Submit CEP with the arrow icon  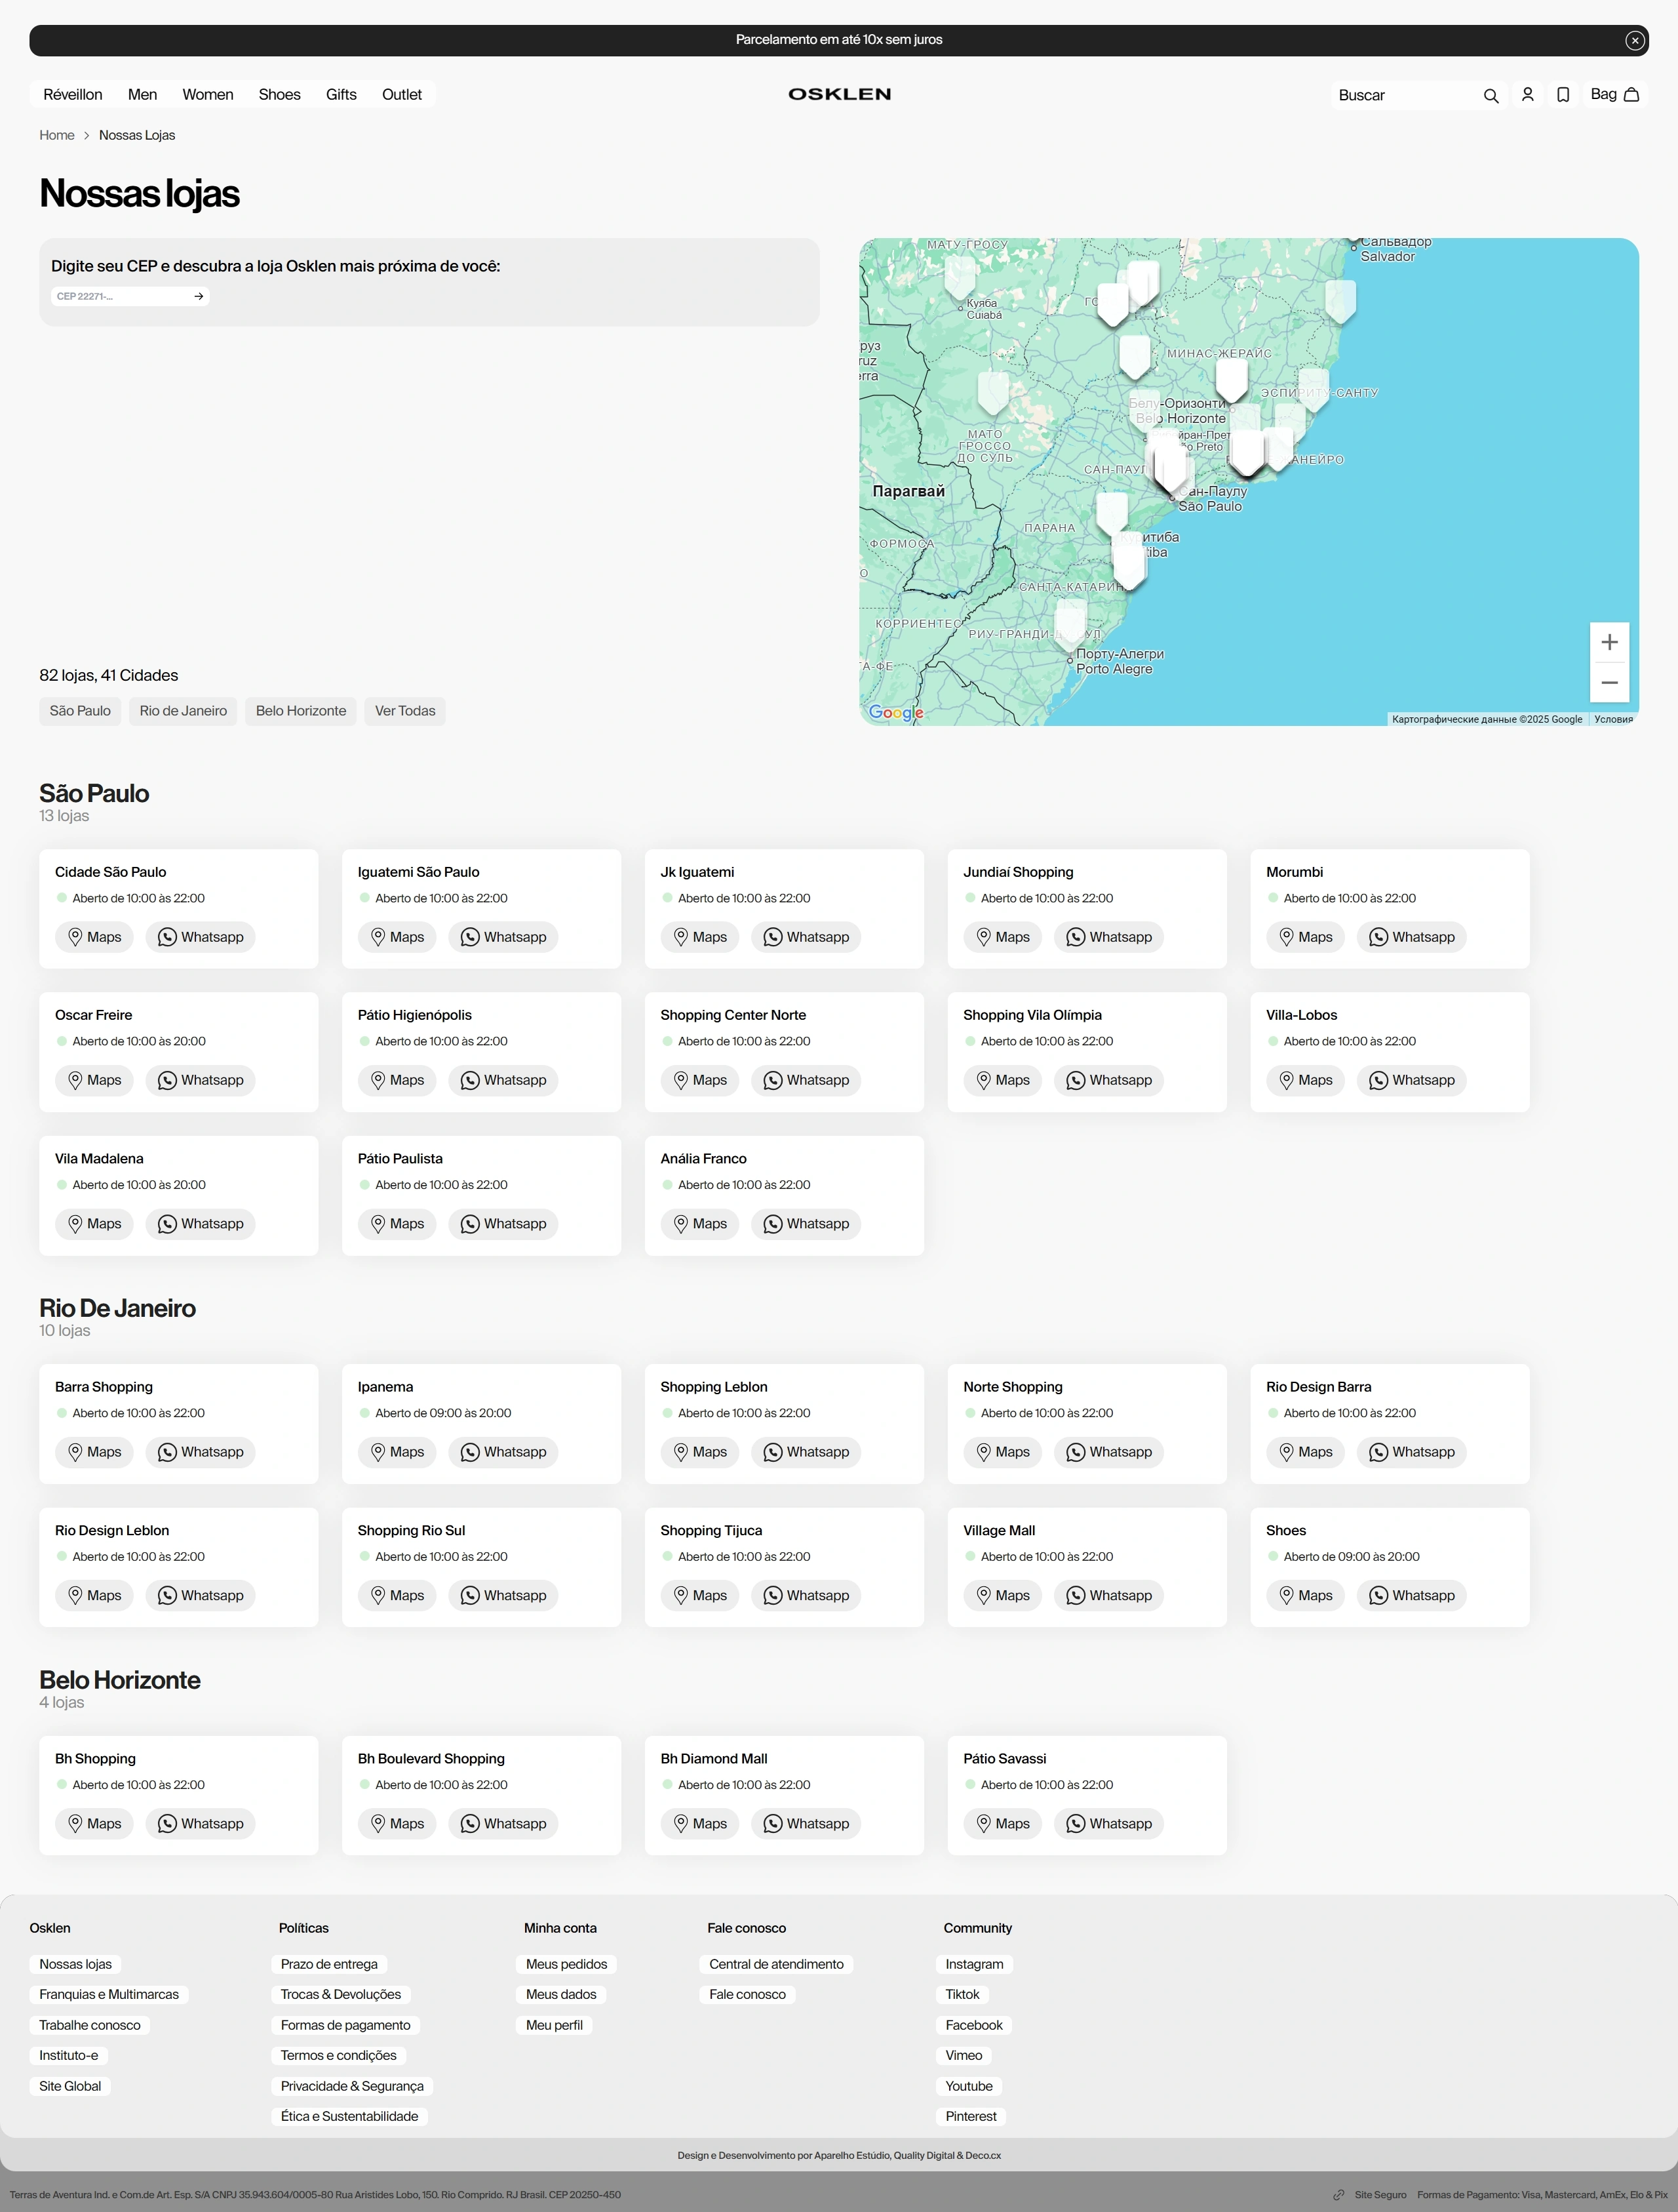pos(199,296)
